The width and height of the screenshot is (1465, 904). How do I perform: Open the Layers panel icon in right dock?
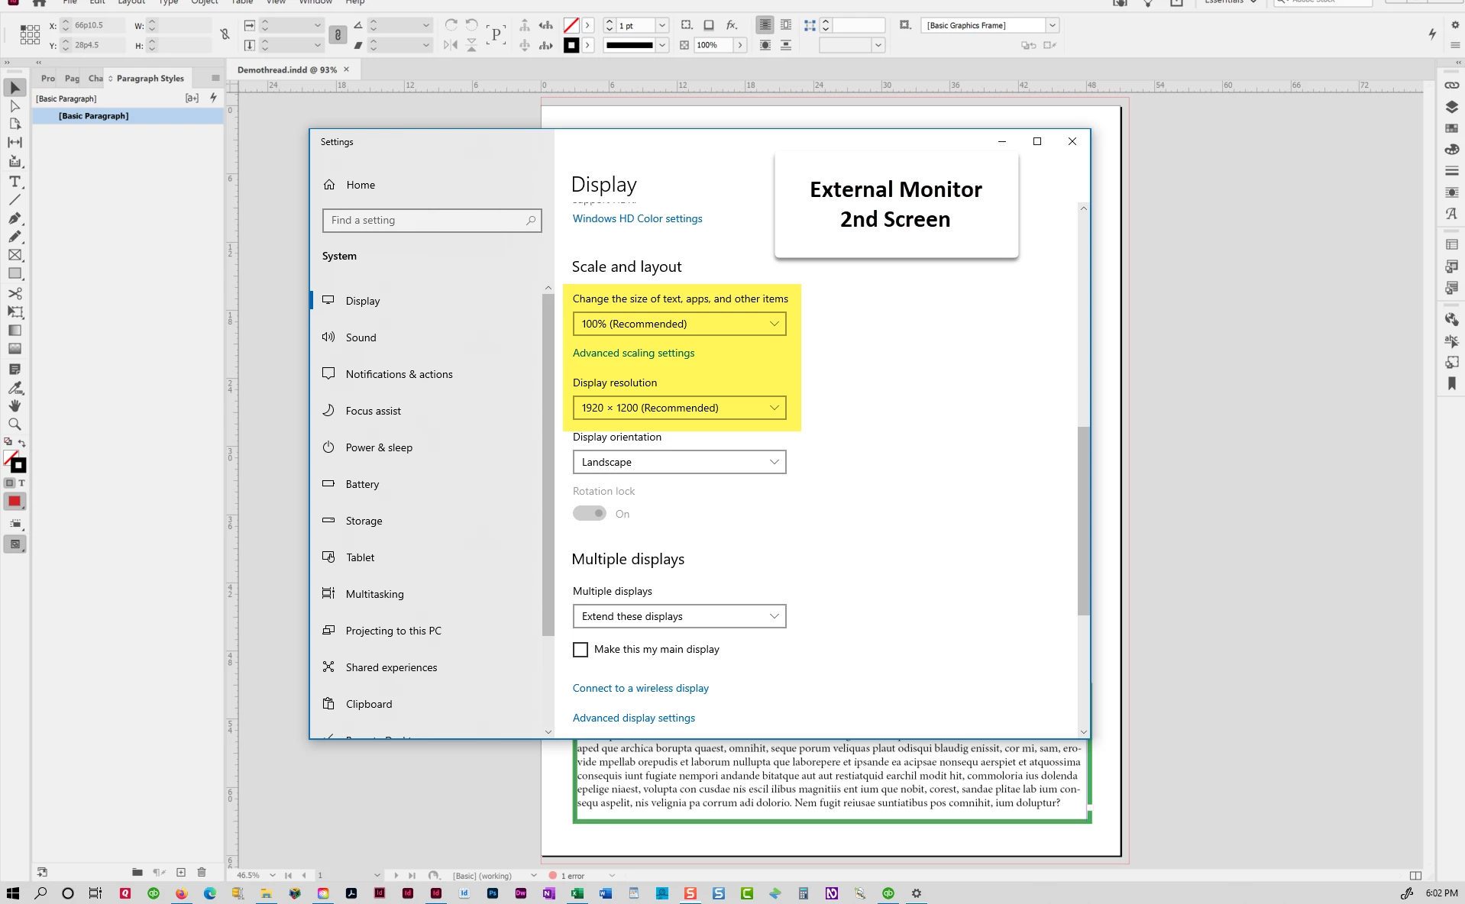pos(1451,107)
